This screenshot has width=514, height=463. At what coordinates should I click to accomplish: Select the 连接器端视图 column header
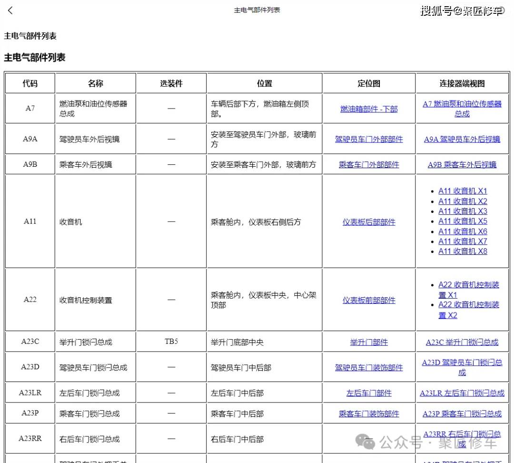coord(462,83)
